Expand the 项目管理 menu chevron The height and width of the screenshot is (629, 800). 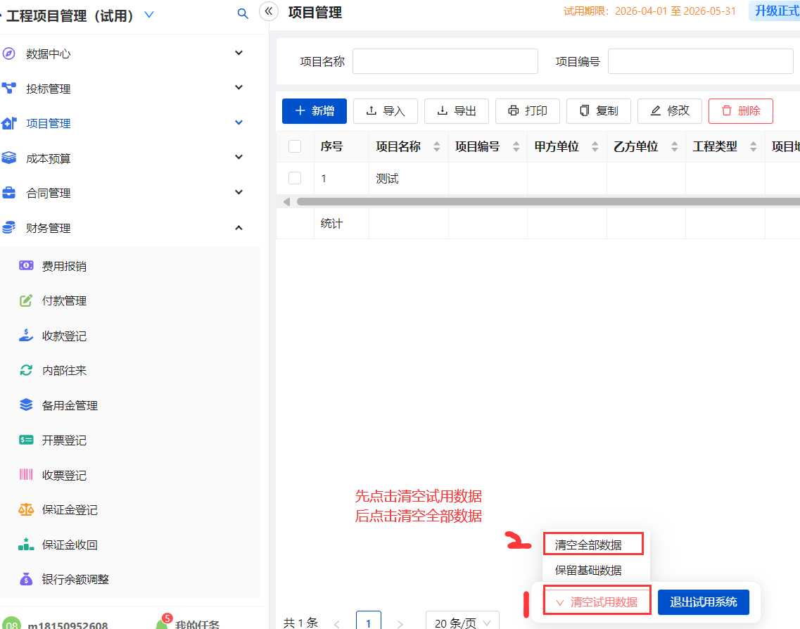click(239, 122)
